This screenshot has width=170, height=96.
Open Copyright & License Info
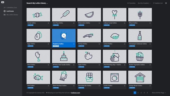(x=35, y=93)
